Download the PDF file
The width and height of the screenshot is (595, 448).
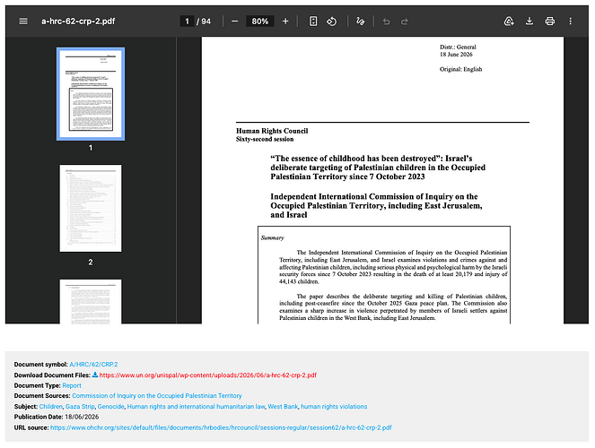(x=529, y=22)
